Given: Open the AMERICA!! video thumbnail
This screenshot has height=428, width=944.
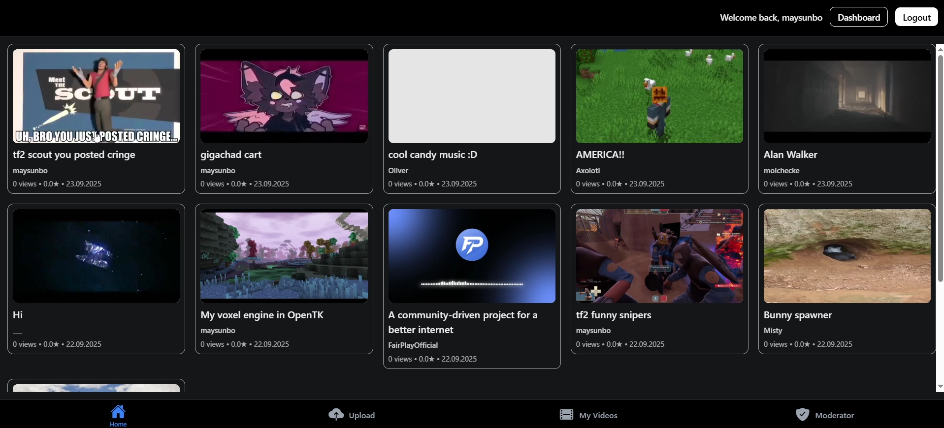Looking at the screenshot, I should coord(659,96).
